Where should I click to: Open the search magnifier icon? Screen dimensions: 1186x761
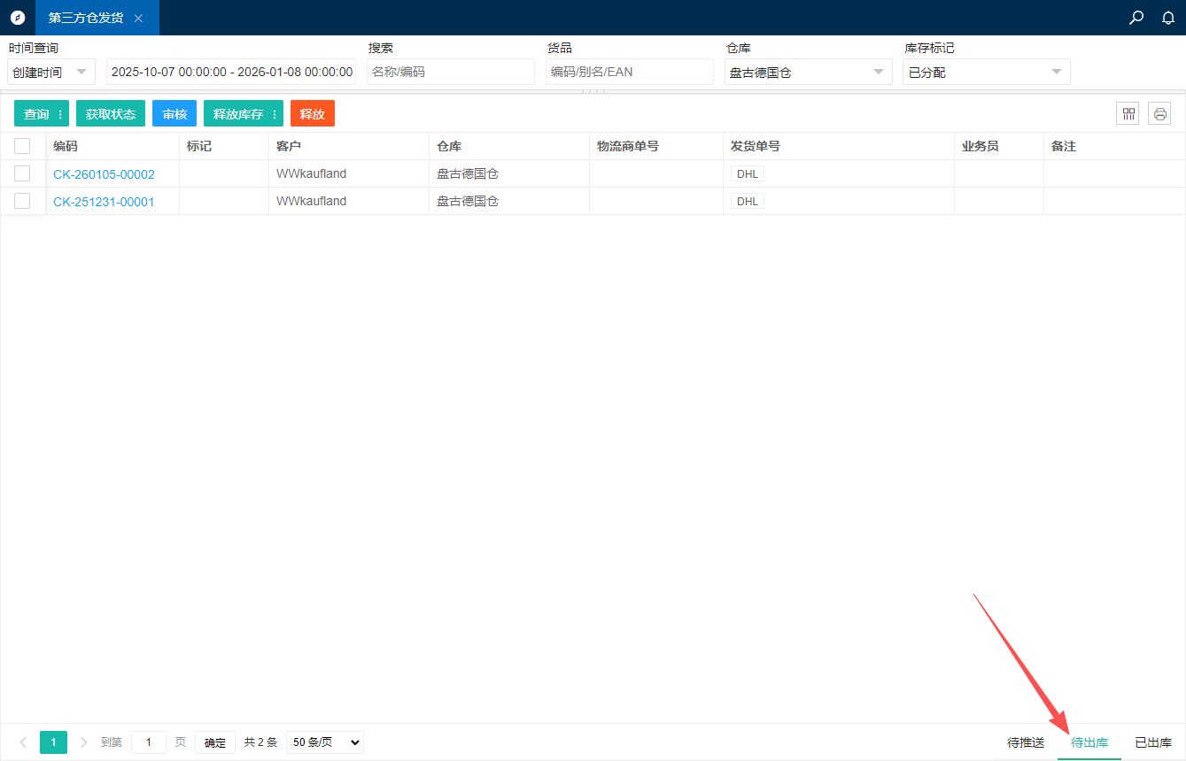pyautogui.click(x=1136, y=18)
